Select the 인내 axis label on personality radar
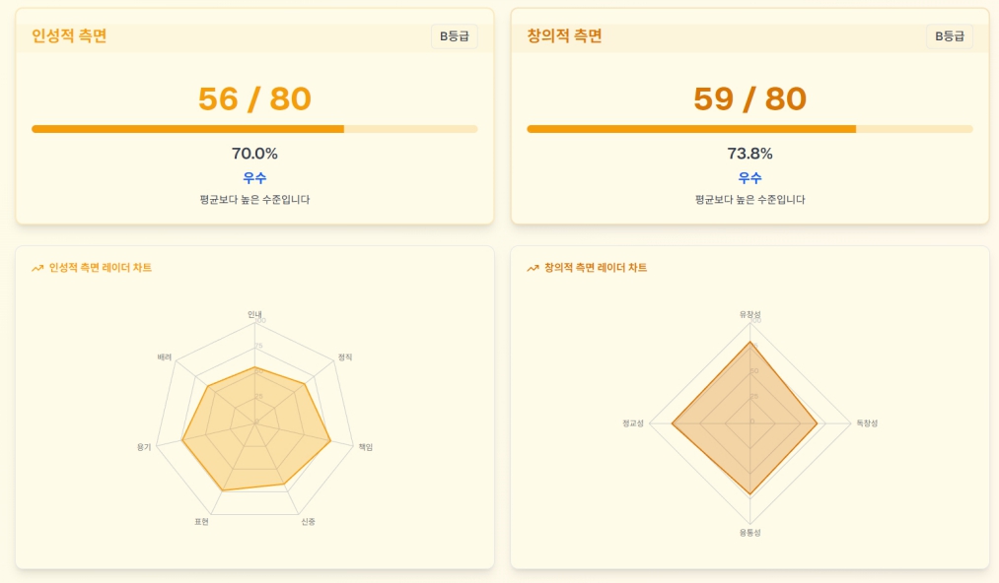Viewport: 999px width, 583px height. pyautogui.click(x=253, y=316)
